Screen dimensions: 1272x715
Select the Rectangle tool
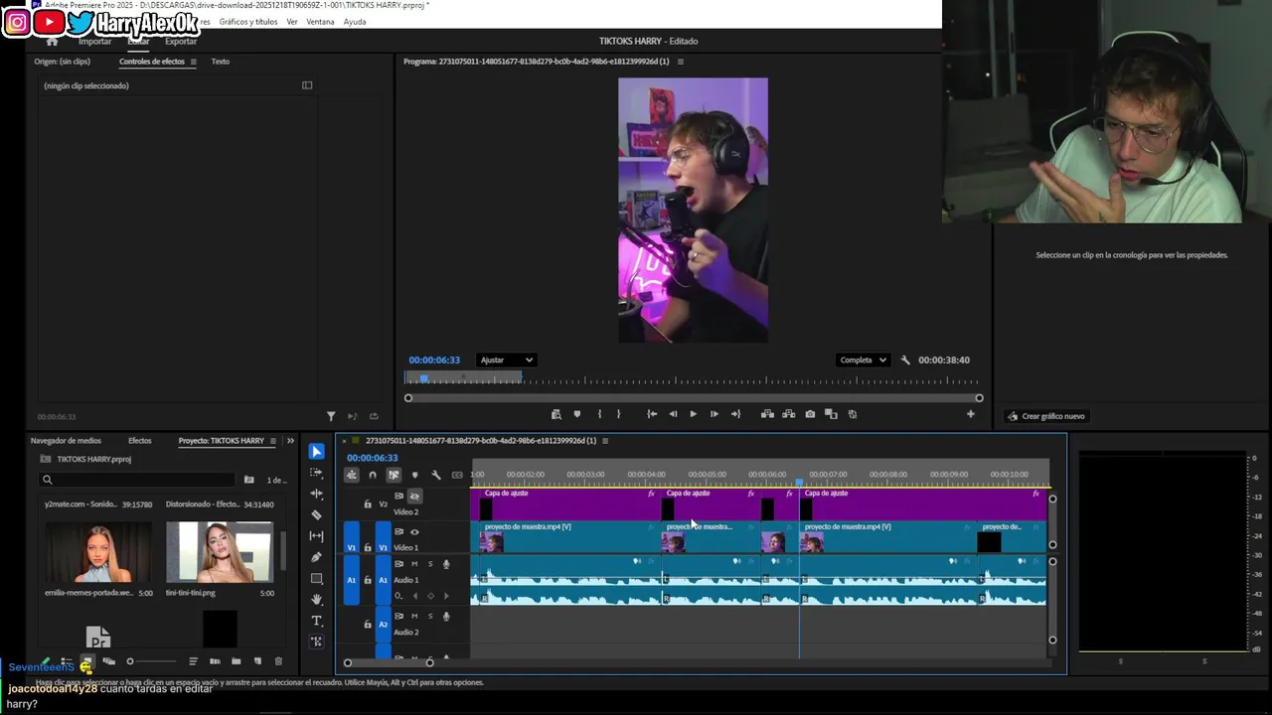tap(316, 578)
